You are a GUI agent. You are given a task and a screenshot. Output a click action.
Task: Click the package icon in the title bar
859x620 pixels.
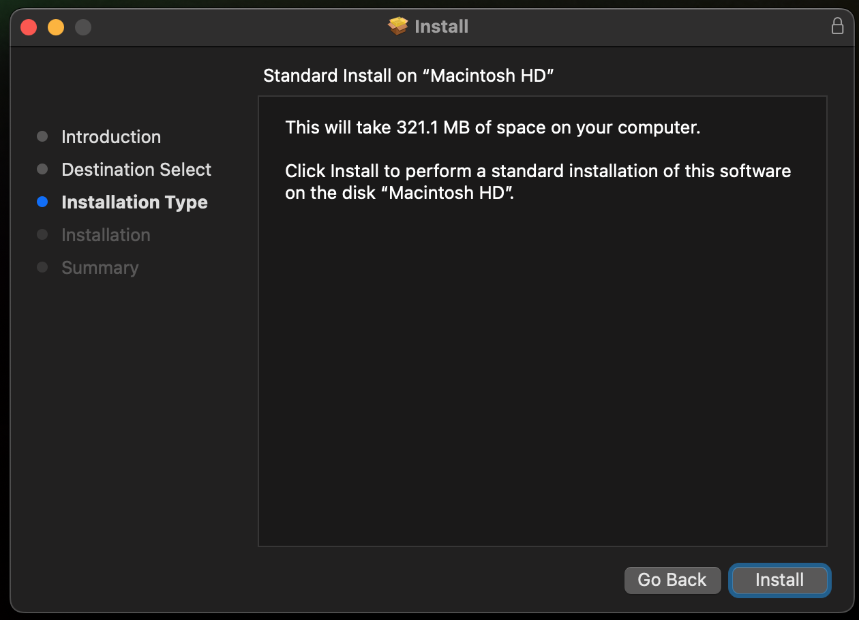click(x=397, y=26)
